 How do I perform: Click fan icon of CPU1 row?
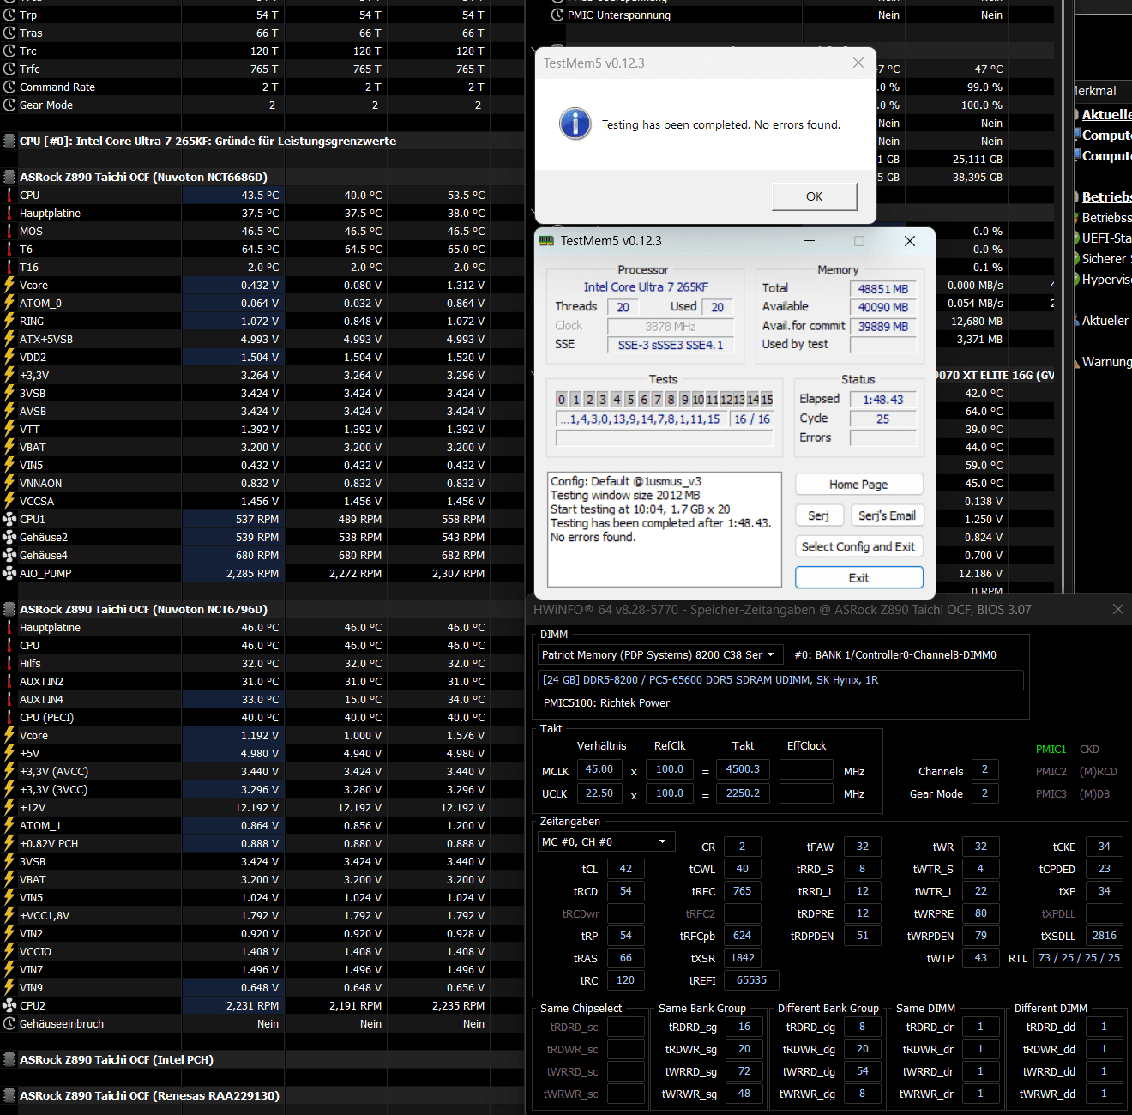coord(9,519)
